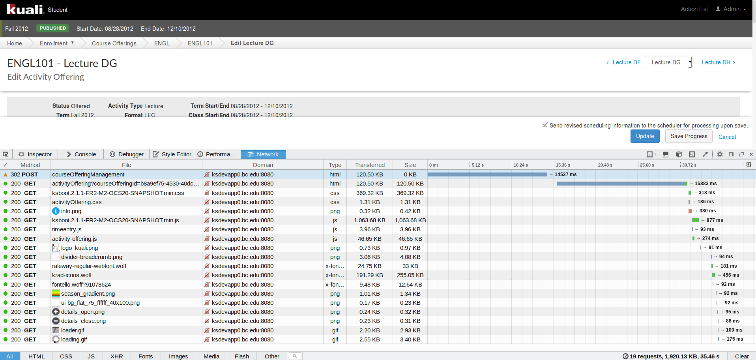Select the krad-icons.woff request row

click(x=378, y=275)
